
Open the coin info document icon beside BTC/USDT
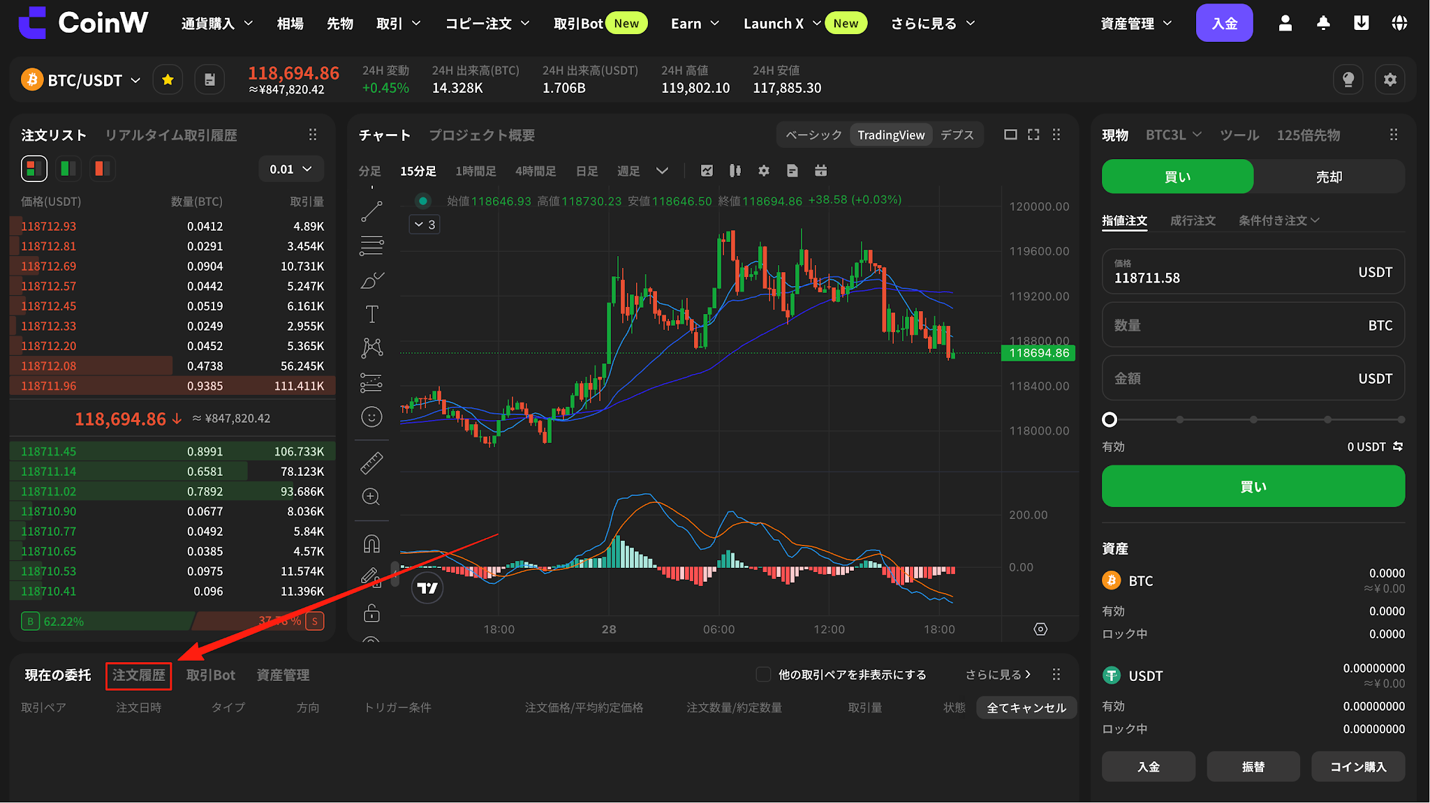click(209, 80)
